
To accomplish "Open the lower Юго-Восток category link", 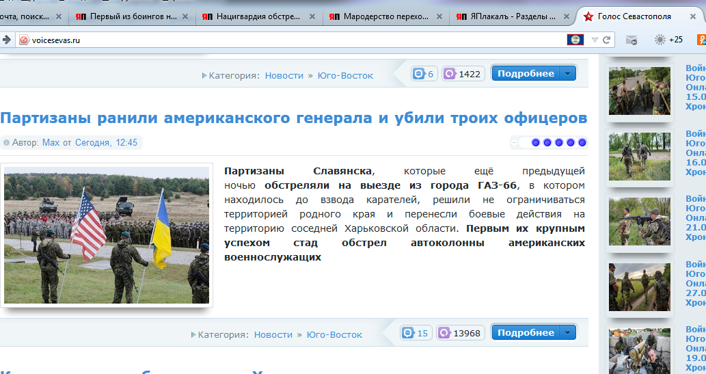I will (x=334, y=335).
